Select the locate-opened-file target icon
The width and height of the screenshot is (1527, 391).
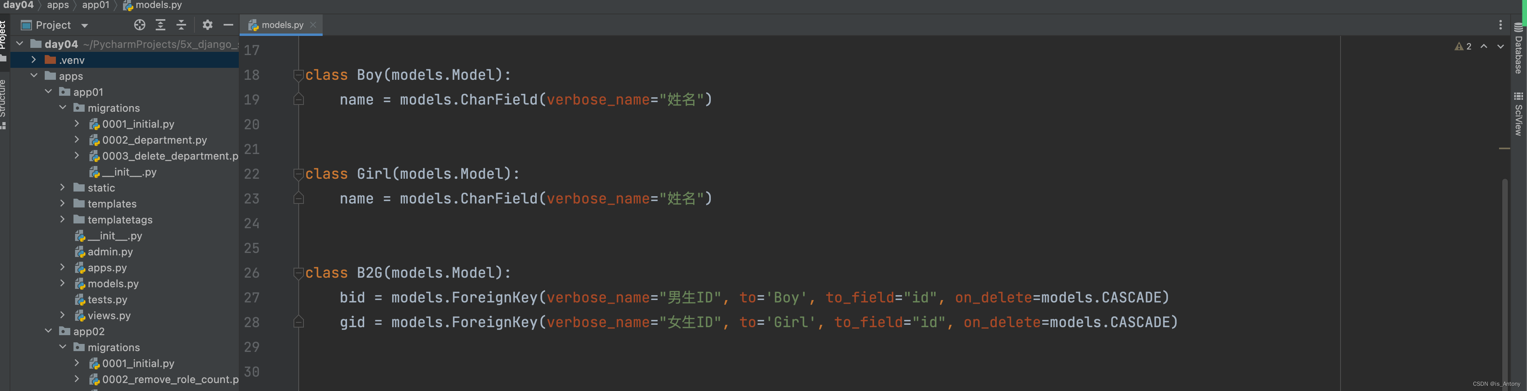140,25
